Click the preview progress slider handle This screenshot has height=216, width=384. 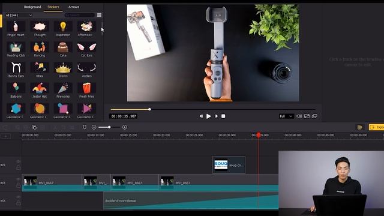coord(149,109)
